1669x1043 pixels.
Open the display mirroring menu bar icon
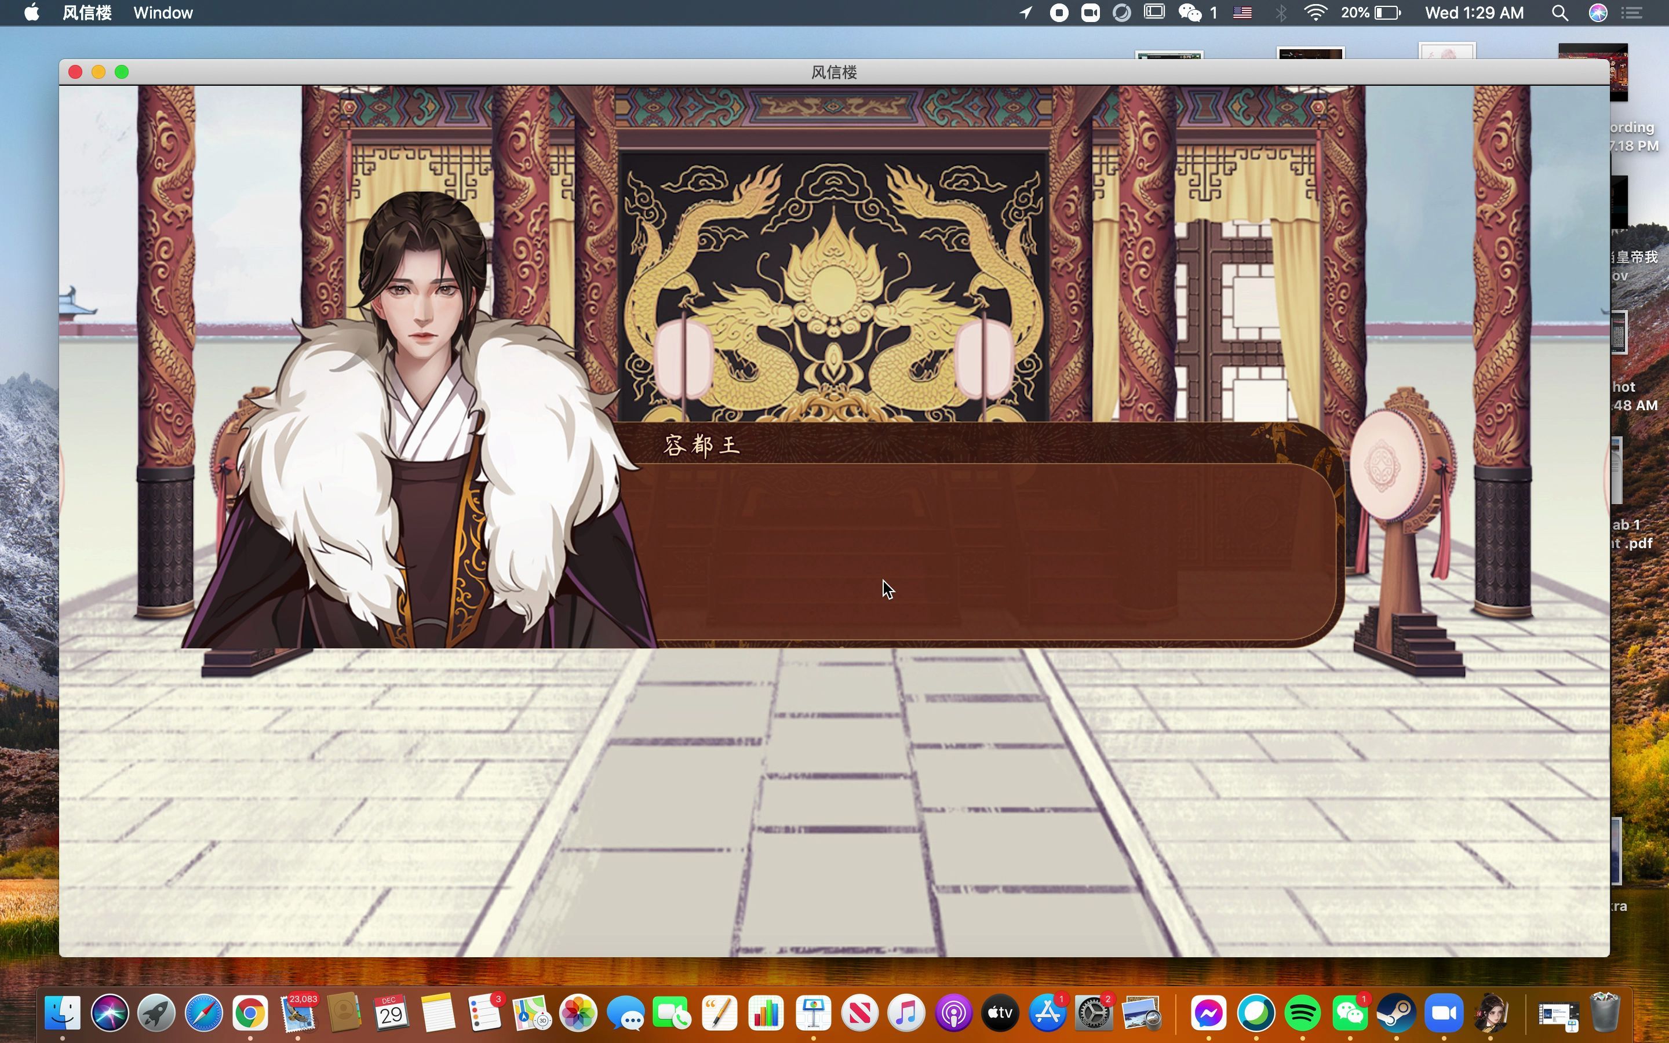[x=1154, y=12]
